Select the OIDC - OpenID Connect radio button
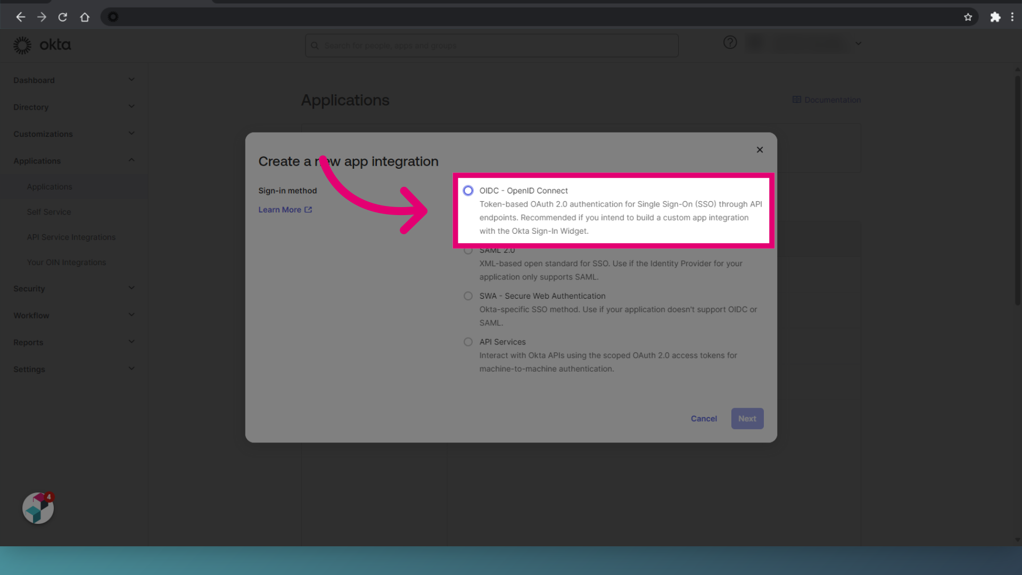Image resolution: width=1022 pixels, height=575 pixels. click(468, 190)
